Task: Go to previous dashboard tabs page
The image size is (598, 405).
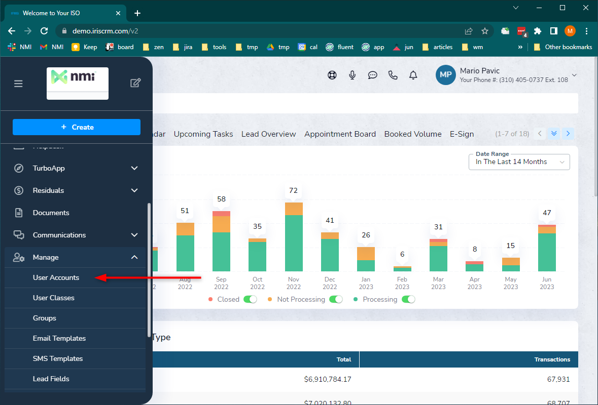Action: (x=540, y=134)
